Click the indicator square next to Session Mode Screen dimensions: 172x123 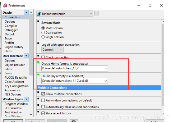pyautogui.click(x=38, y=21)
